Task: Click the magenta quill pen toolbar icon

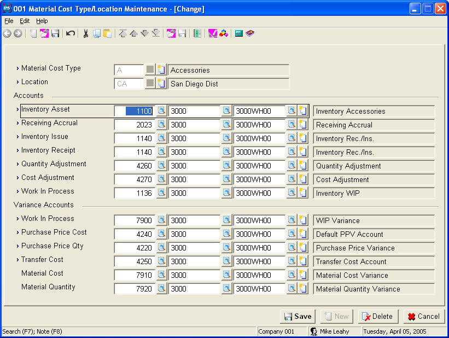Action: [x=213, y=33]
